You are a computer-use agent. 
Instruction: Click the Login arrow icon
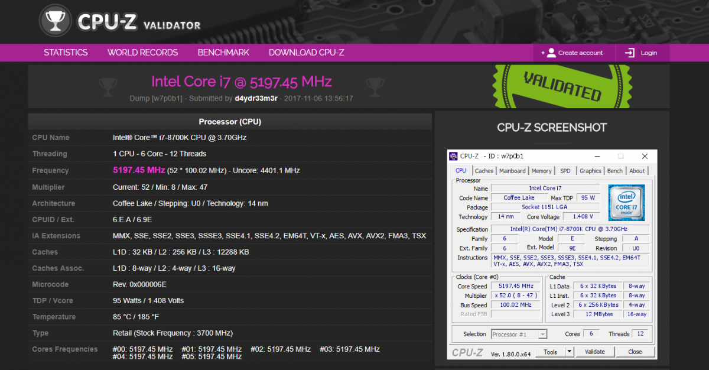click(x=630, y=53)
